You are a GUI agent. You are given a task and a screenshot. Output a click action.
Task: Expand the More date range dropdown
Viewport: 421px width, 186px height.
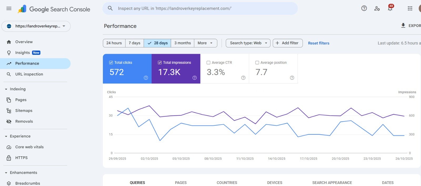click(205, 43)
